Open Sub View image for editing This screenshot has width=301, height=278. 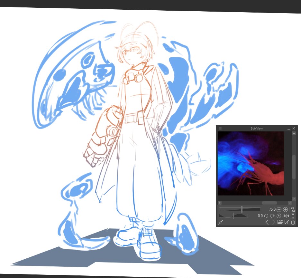[x=287, y=222]
